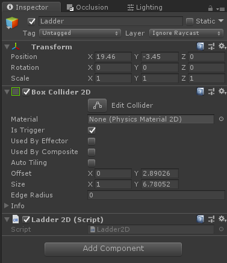Open Transform component help reference icon
The image size is (227, 263).
(200, 46)
